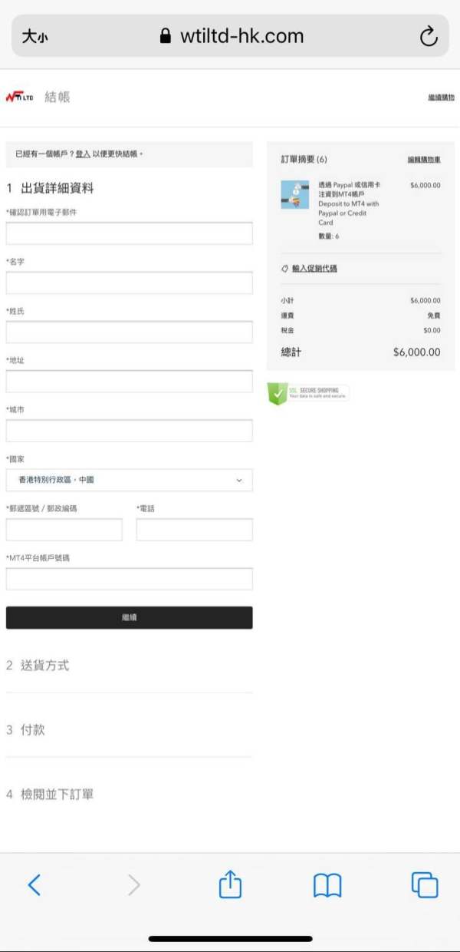Click the black 繼續 continue button

pyautogui.click(x=129, y=617)
